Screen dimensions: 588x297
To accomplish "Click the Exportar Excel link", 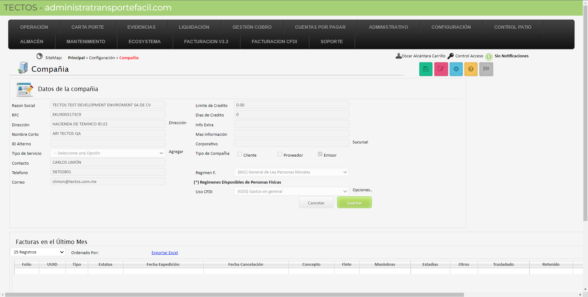I will click(165, 253).
